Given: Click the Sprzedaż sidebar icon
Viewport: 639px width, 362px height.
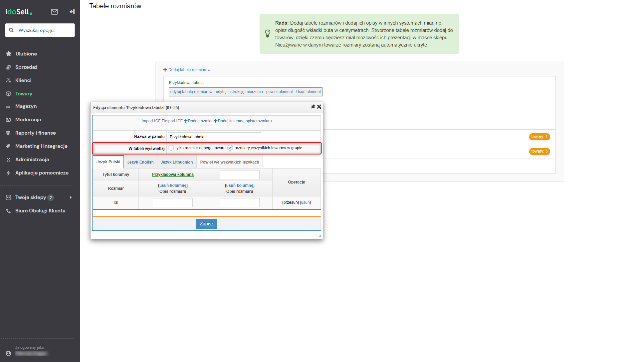Looking at the screenshot, I should pos(9,67).
